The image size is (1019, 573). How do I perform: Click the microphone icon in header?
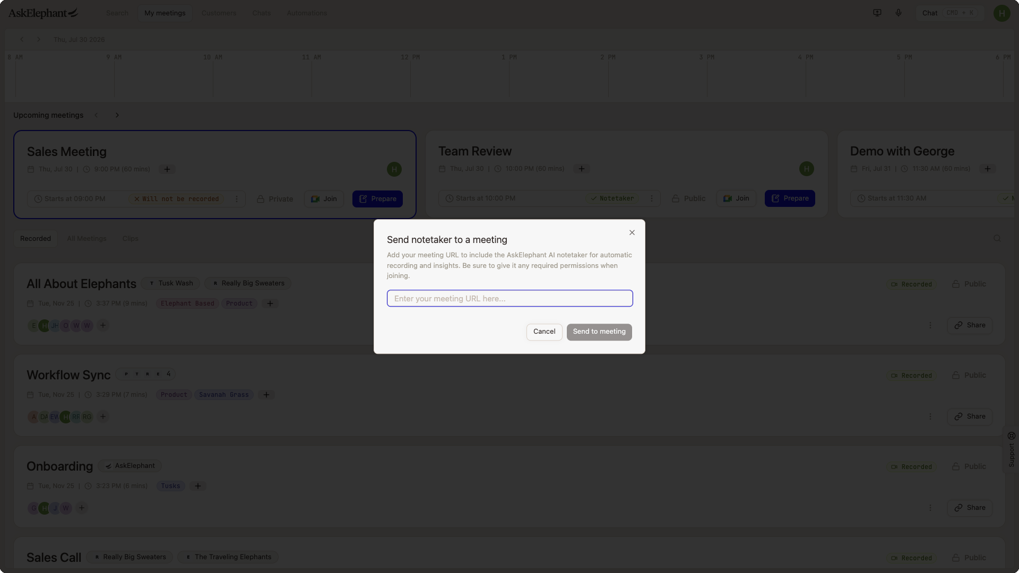[899, 13]
